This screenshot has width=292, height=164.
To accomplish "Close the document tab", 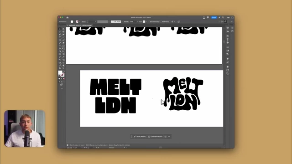I will 68,26.
